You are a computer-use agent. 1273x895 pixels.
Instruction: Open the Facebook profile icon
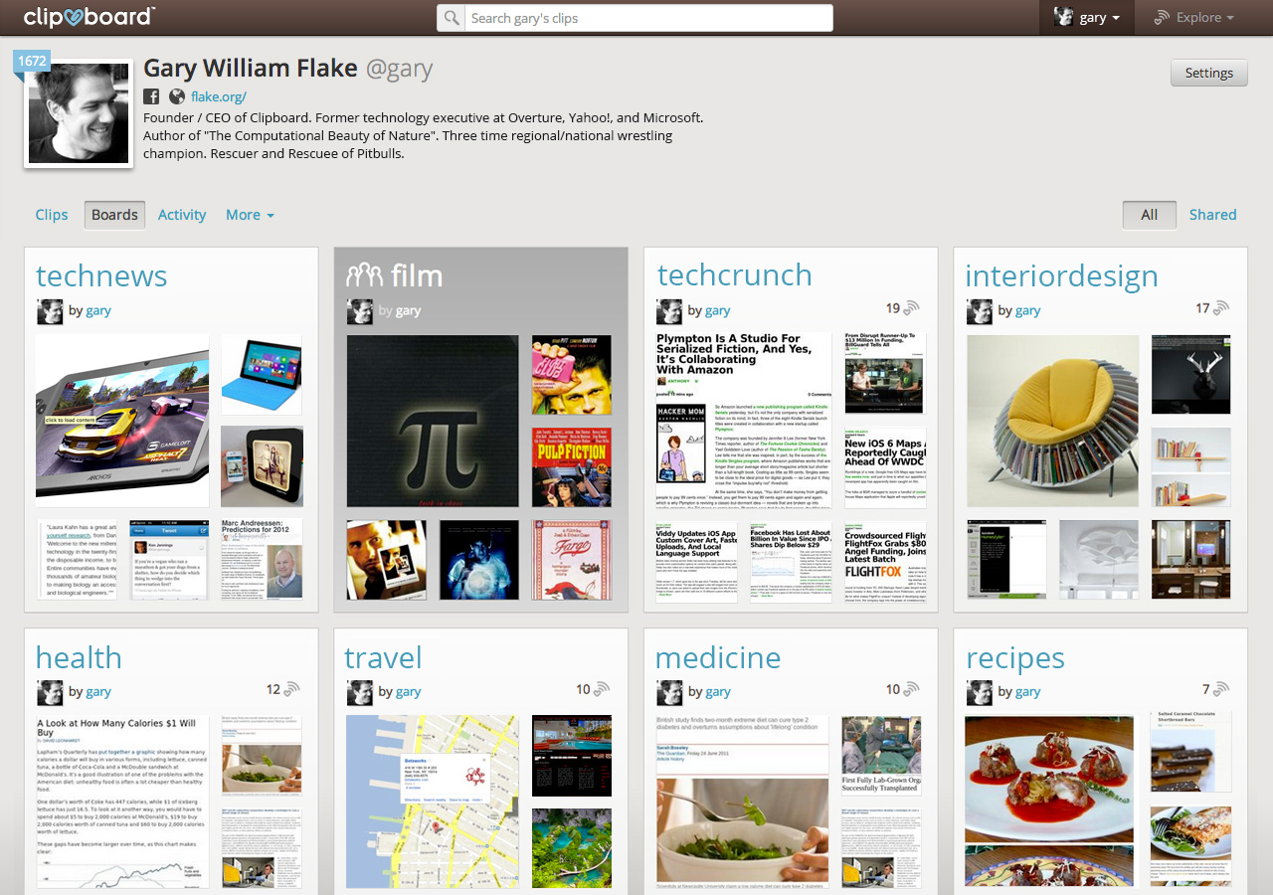click(x=151, y=96)
